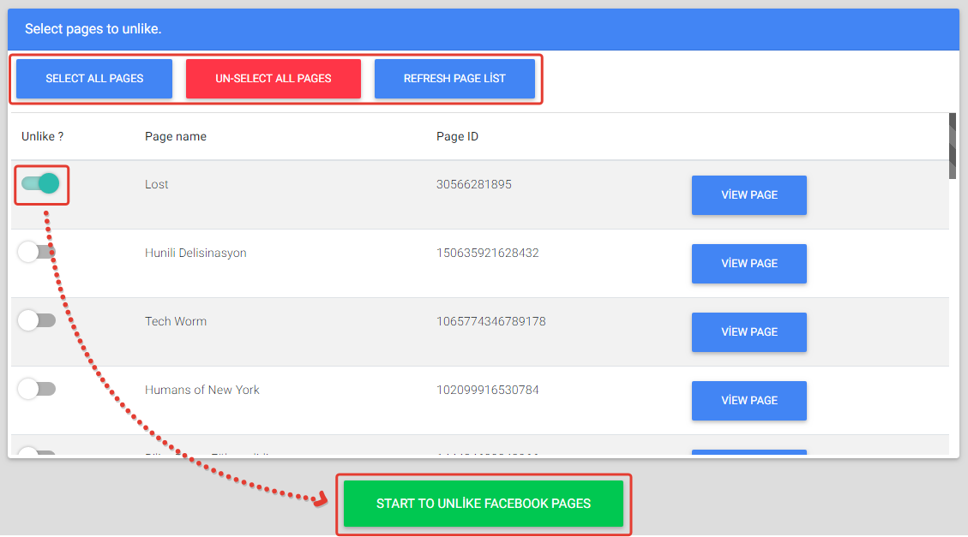View the Tech Worm page

(x=749, y=332)
